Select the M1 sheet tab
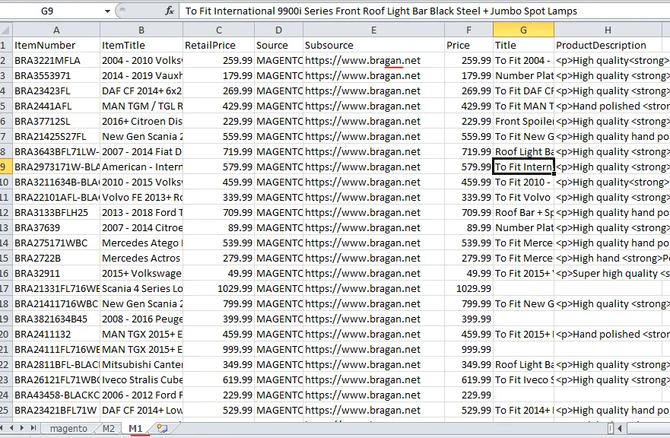670x438 pixels. (136, 428)
